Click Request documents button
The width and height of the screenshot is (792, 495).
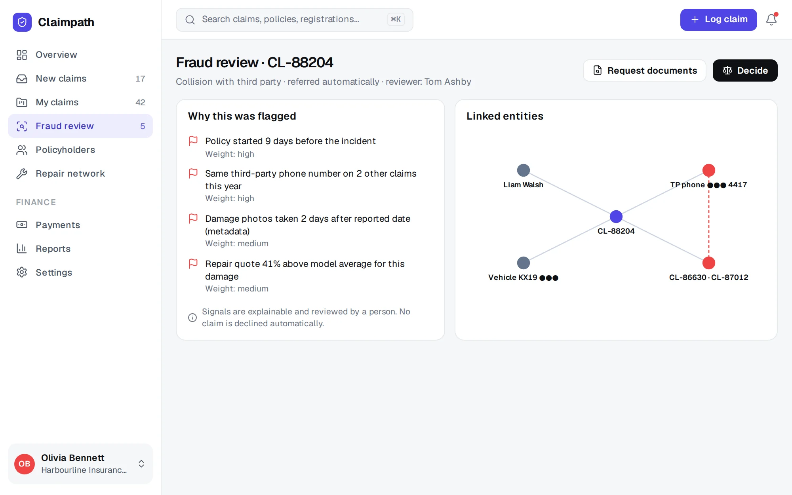click(645, 70)
